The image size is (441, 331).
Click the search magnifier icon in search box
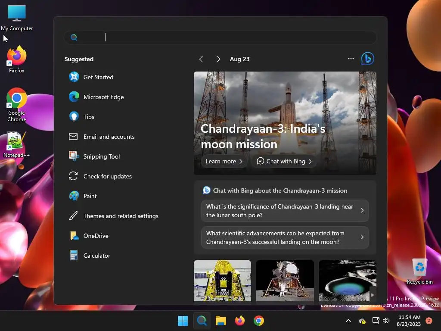click(74, 37)
